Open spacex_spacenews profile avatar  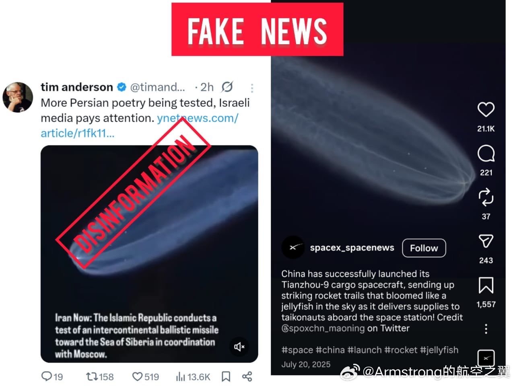(293, 247)
